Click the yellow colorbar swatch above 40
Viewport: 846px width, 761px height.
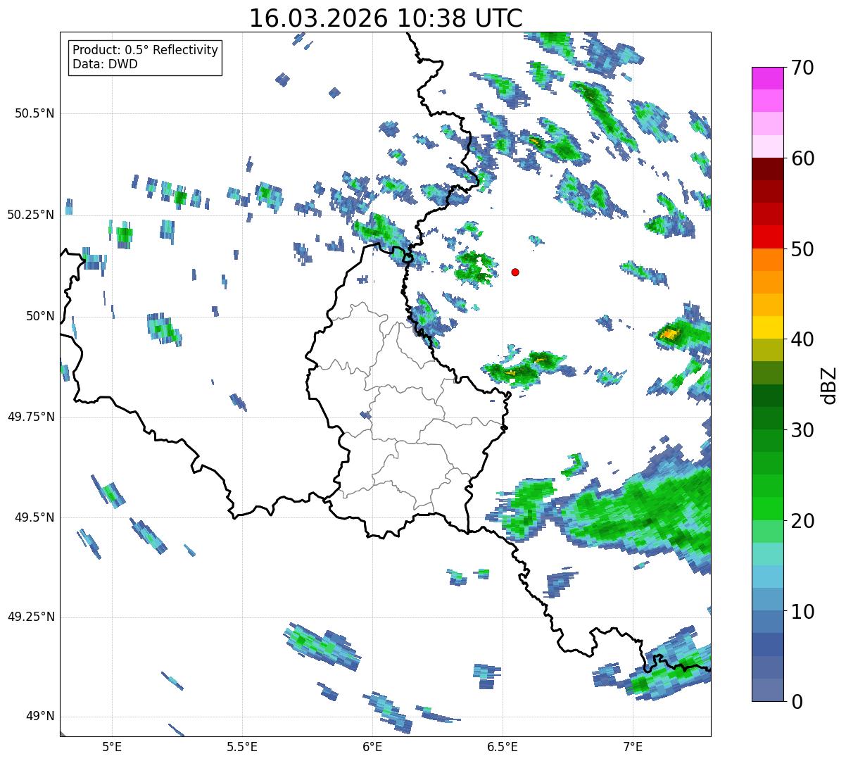pos(767,327)
